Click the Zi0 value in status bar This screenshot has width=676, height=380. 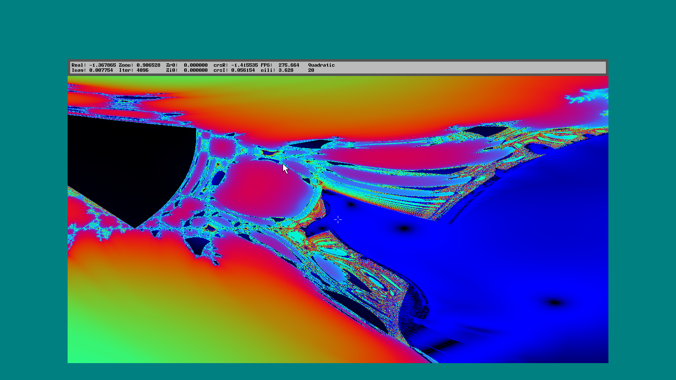tap(196, 70)
